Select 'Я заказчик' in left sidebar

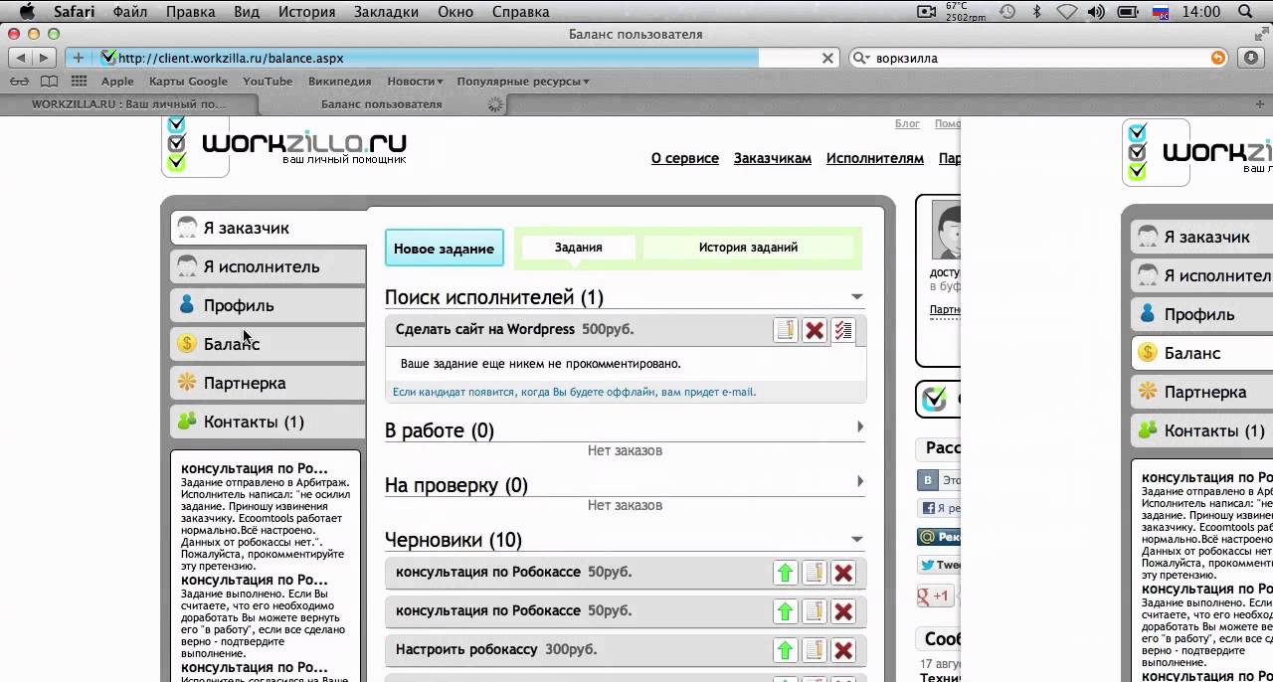[x=269, y=228]
